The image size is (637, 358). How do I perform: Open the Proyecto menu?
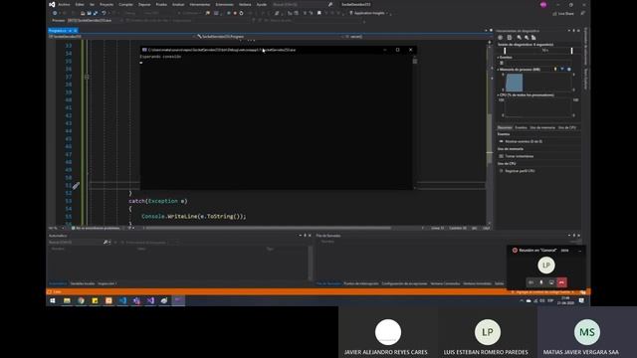[106, 4]
